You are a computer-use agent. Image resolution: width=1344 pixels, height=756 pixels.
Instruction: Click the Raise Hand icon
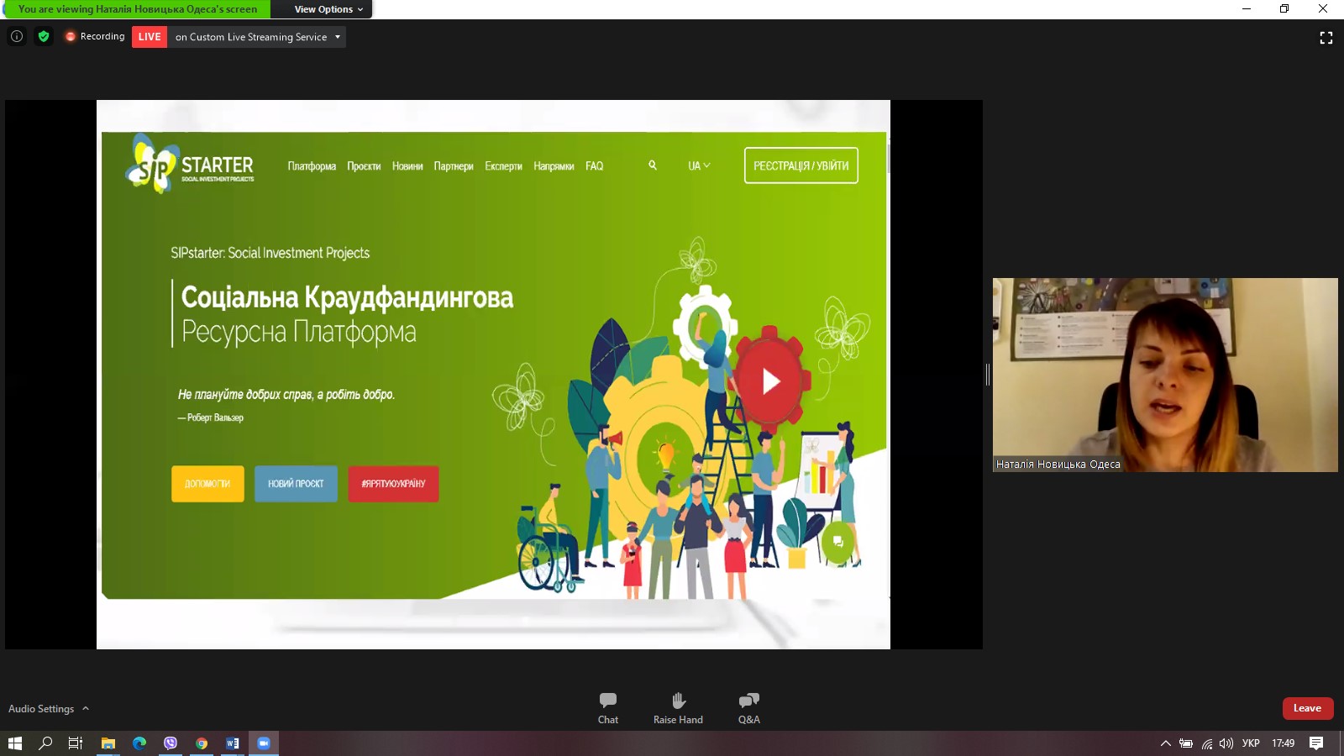pos(678,707)
